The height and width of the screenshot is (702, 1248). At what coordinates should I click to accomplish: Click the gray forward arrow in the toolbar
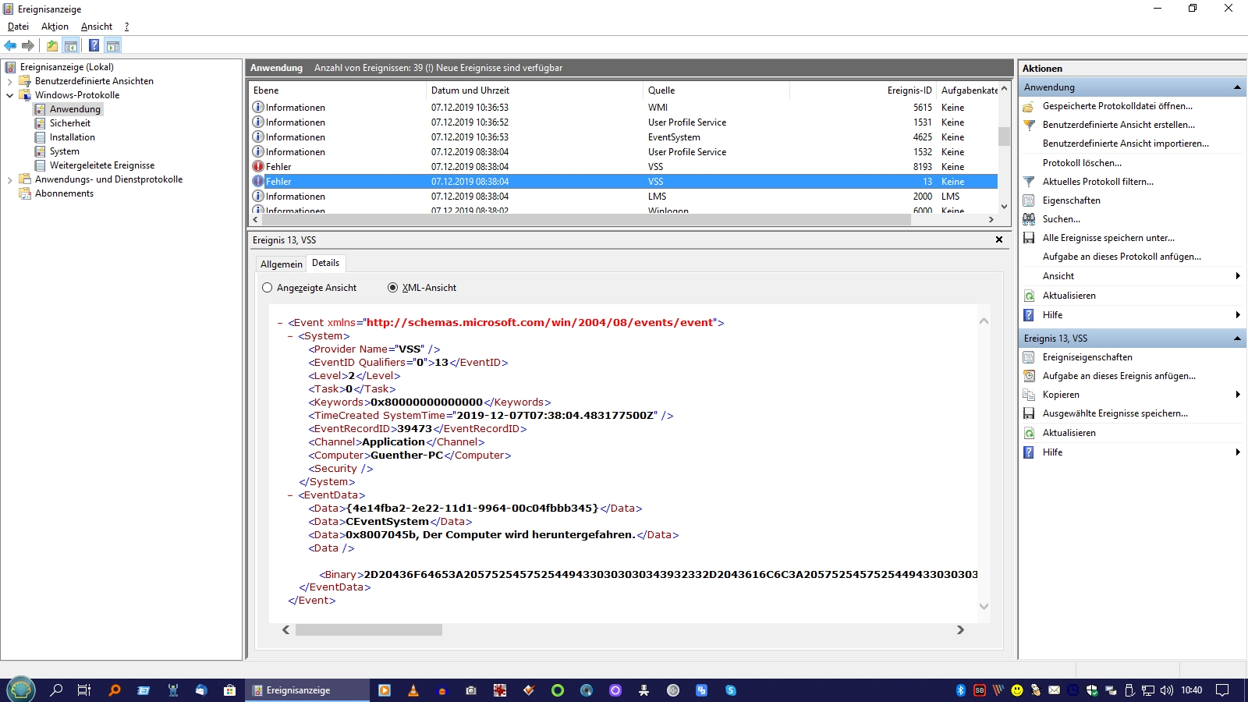[28, 45]
